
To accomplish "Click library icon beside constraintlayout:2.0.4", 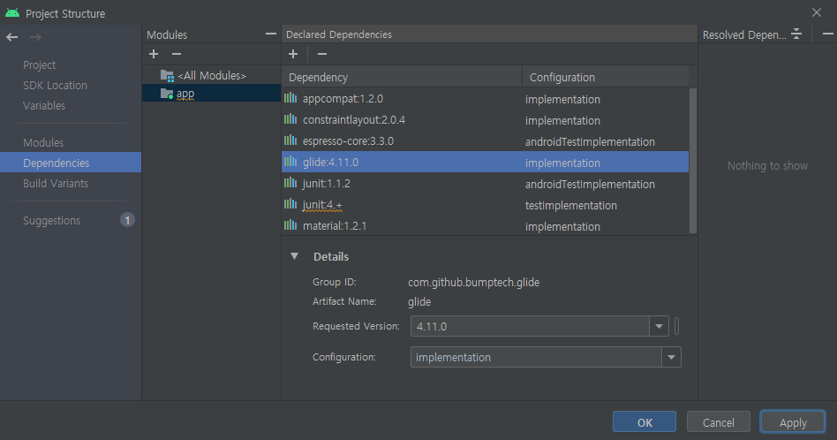I will [x=290, y=119].
